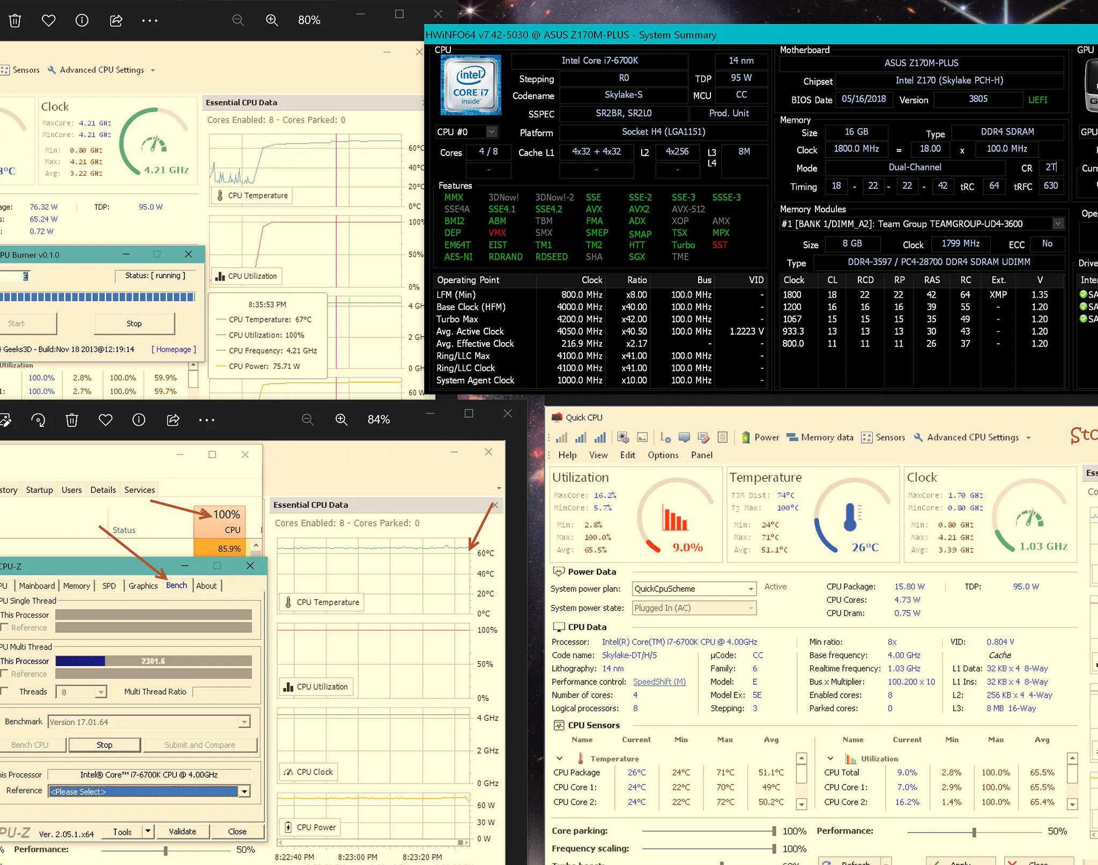Click the Stop button in the CPU-Z Bench tab
Viewport: 1098px width, 865px height.
(x=105, y=745)
